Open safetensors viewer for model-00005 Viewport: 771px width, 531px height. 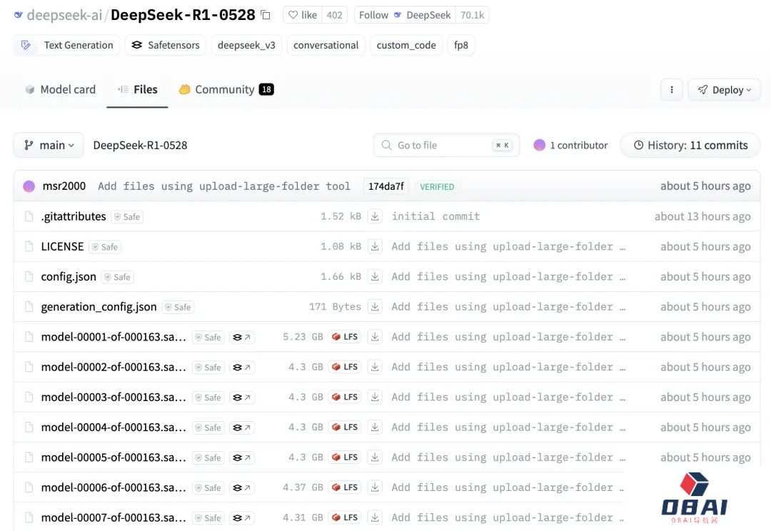tap(242, 457)
